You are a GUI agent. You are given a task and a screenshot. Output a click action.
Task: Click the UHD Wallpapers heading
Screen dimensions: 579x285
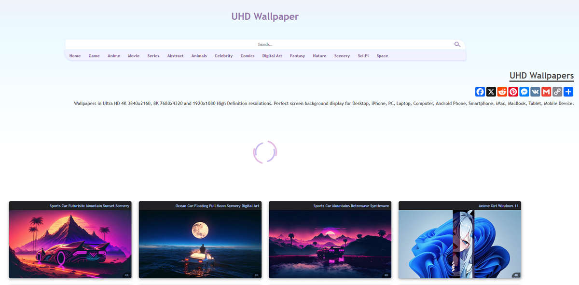(x=542, y=76)
